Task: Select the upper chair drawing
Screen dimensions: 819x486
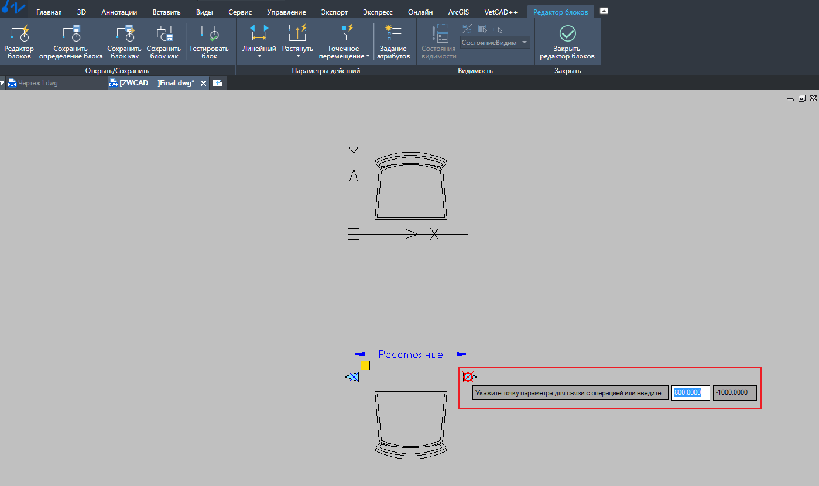Action: pyautogui.click(x=410, y=187)
